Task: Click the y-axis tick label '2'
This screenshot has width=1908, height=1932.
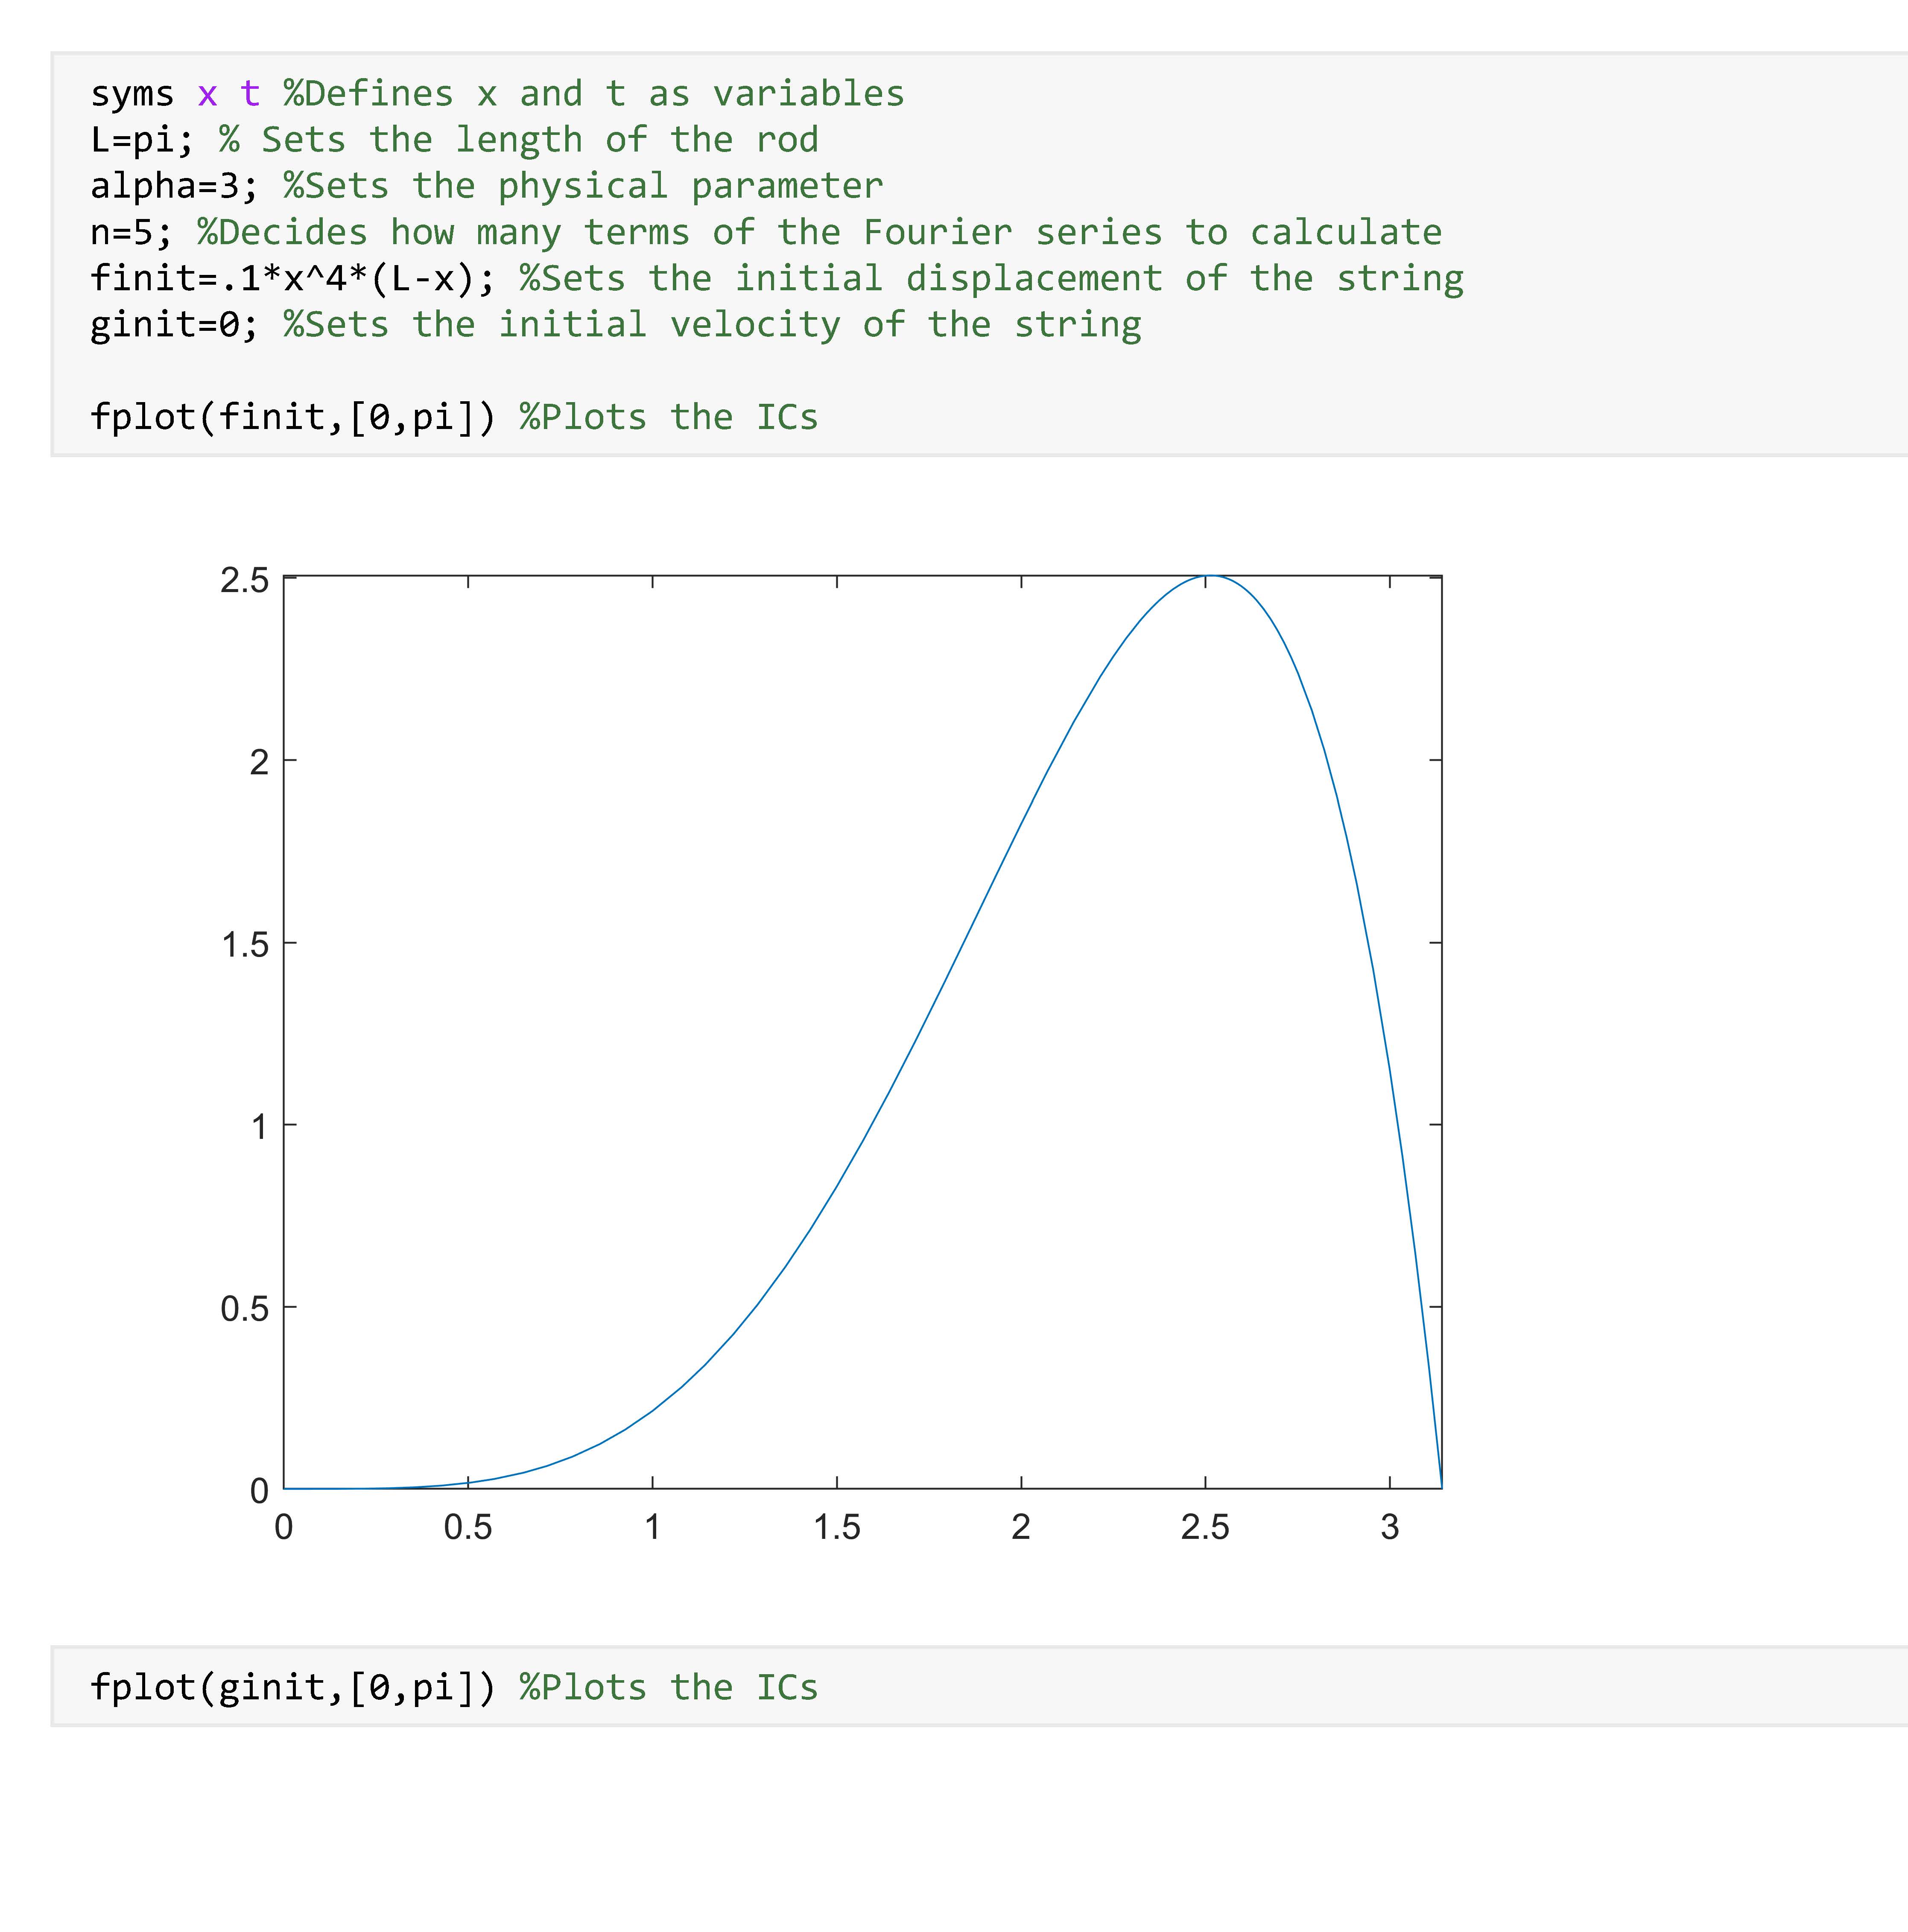Action: (259, 762)
